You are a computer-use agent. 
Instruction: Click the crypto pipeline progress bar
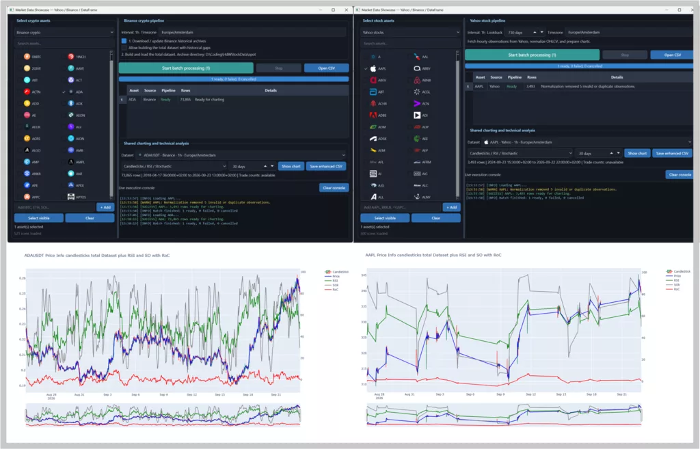234,79
